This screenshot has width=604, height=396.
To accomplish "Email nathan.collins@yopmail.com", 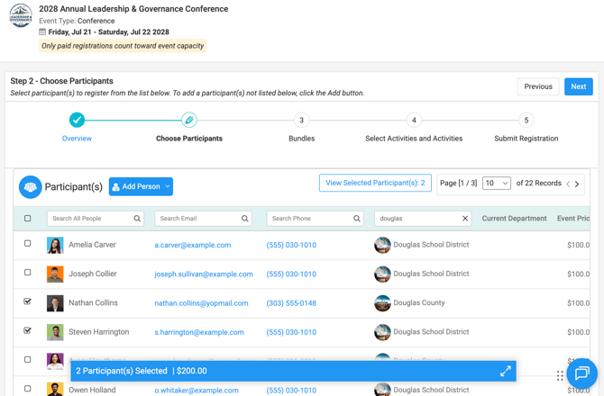I will coord(201,303).
